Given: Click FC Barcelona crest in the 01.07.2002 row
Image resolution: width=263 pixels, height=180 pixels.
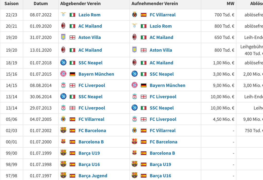Looking at the screenshot, I should click(63, 130).
